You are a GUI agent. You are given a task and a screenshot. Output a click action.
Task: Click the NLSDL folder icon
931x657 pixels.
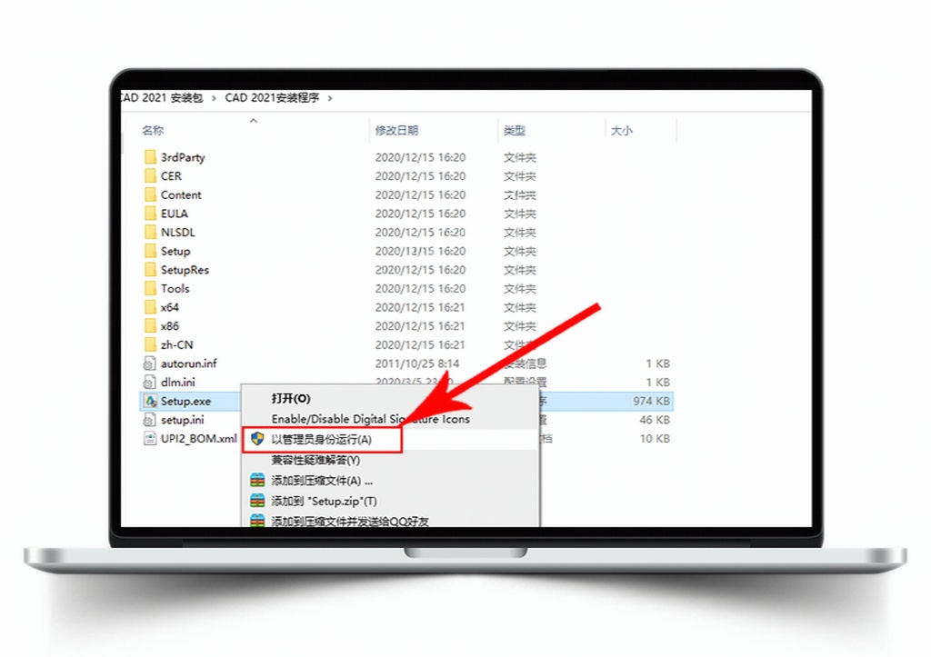[x=150, y=232]
